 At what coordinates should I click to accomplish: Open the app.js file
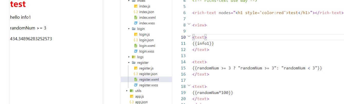click(140, 96)
